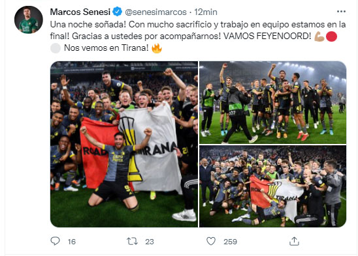The image size is (358, 256).
Task: Click the like count 259
Action: pyautogui.click(x=230, y=242)
